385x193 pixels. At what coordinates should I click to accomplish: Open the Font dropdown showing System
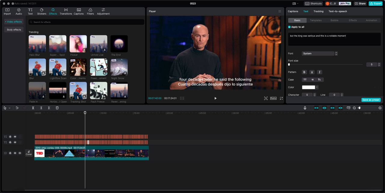pyautogui.click(x=320, y=54)
